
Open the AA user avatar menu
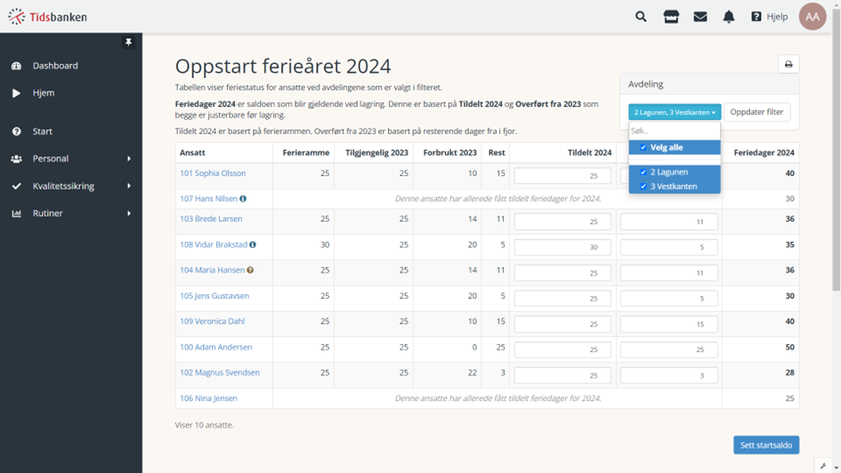click(x=812, y=17)
